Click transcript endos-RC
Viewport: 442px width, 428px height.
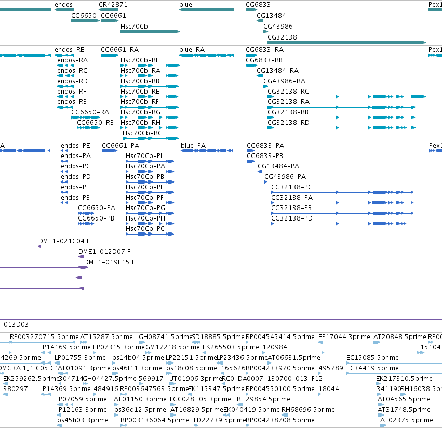[x=72, y=71]
